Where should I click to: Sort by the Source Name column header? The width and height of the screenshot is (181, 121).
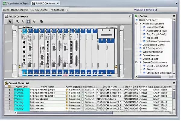110,87
